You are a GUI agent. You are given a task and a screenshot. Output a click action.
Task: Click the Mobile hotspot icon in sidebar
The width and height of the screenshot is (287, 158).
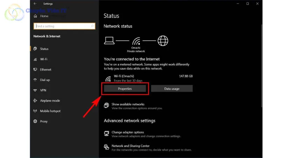[x=35, y=111]
